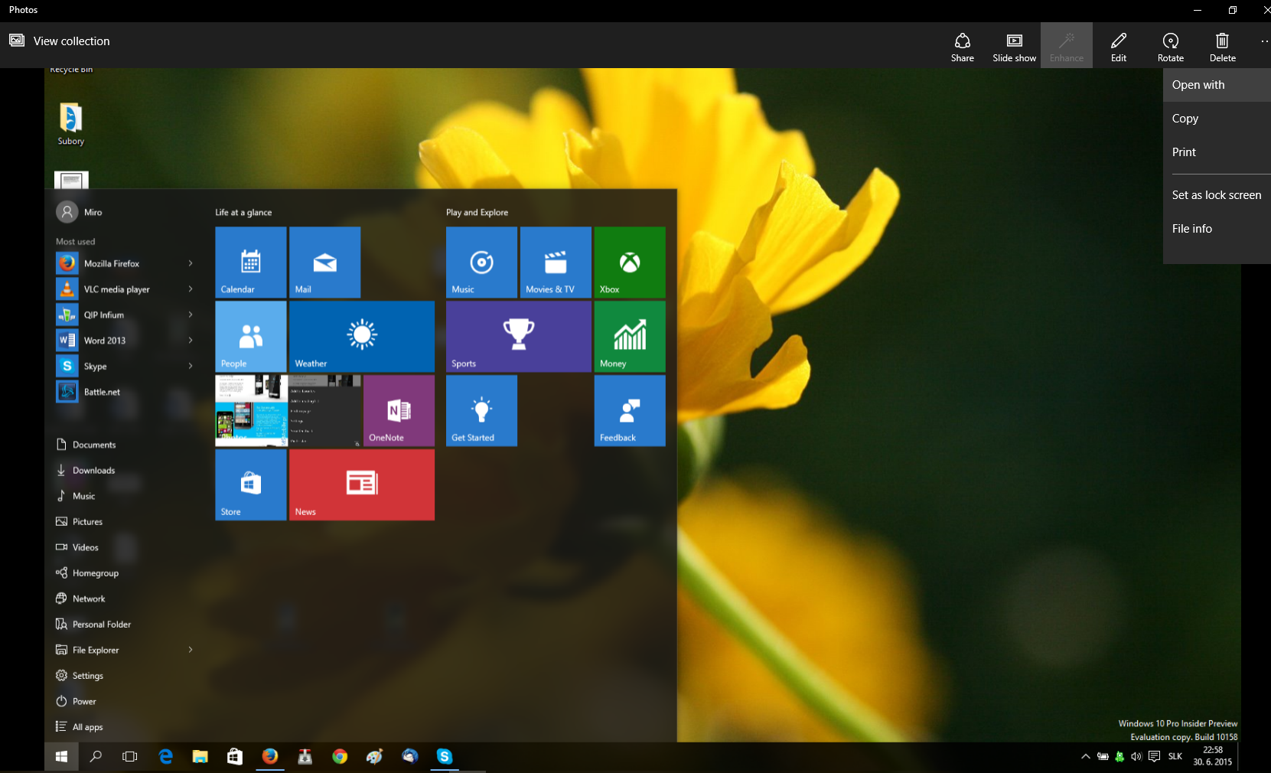Screen dimensions: 1271x773
Task: Click the Enhance wand icon
Action: pyautogui.click(x=1066, y=46)
